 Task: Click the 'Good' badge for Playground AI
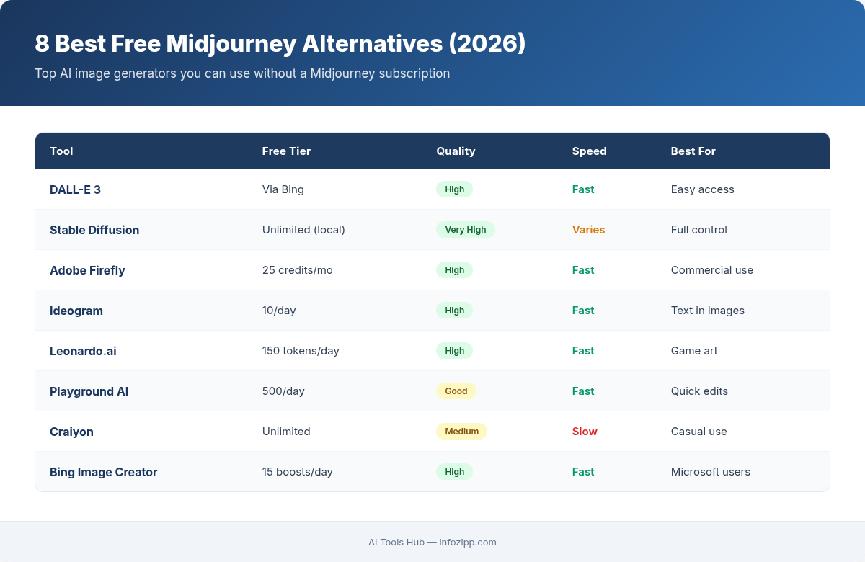[x=456, y=391]
